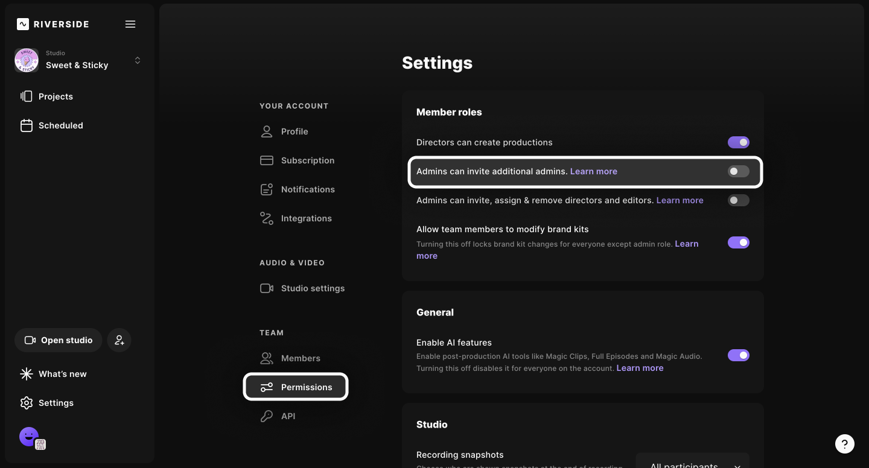
Task: Open the help question mark icon
Action: tap(845, 444)
